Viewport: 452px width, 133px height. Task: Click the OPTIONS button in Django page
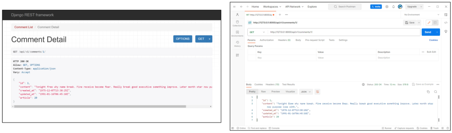(182, 39)
